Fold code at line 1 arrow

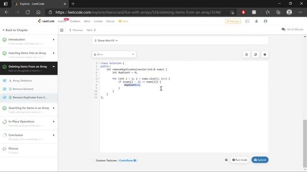click(x=98, y=63)
